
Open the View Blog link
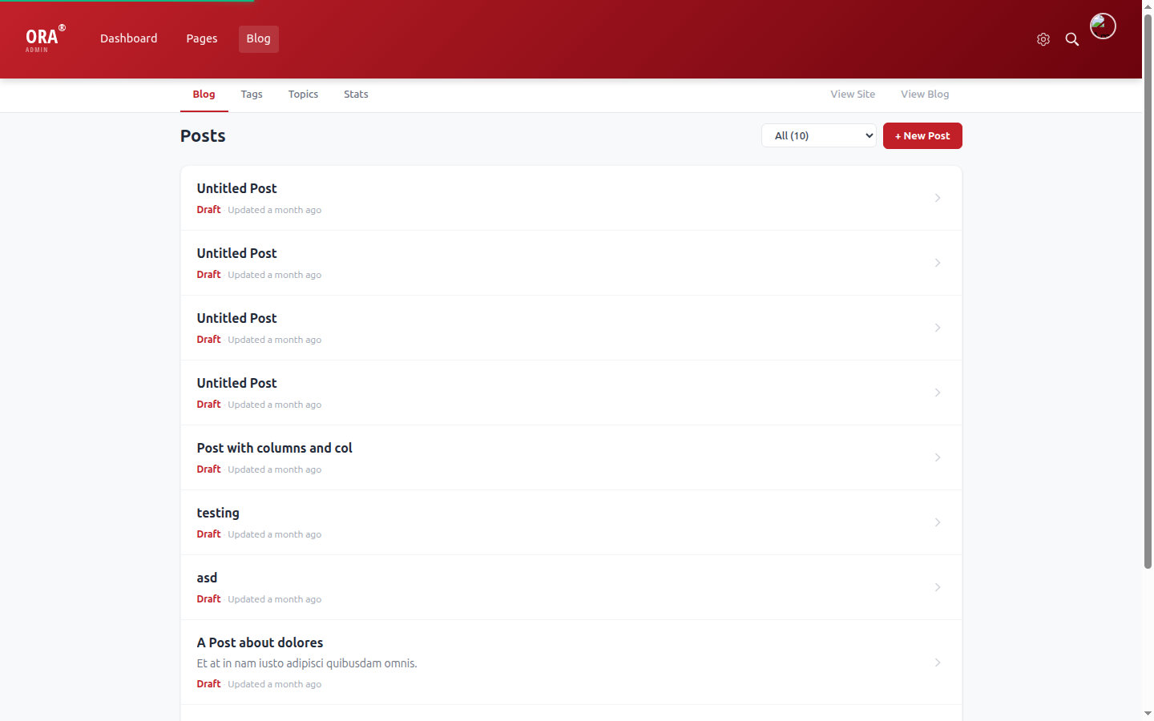tap(925, 94)
